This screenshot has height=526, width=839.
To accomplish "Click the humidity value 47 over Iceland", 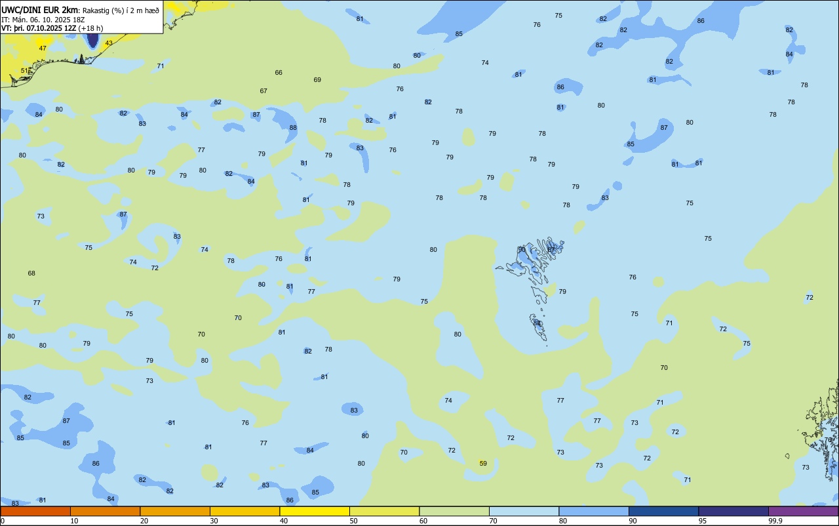I will click(x=43, y=49).
